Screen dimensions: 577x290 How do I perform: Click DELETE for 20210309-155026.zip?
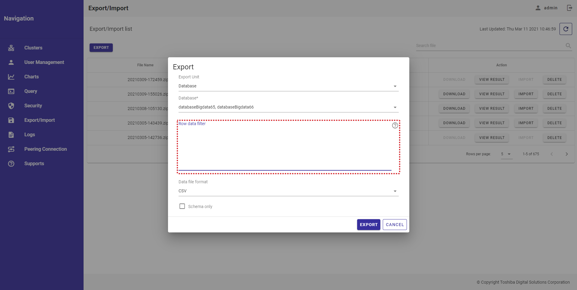[554, 94]
